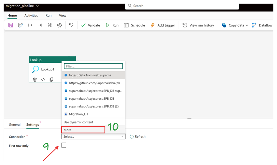Select plain suparnababu\sqlexpress;SPB_DB connection
277x165 pixels.
pos(93,99)
